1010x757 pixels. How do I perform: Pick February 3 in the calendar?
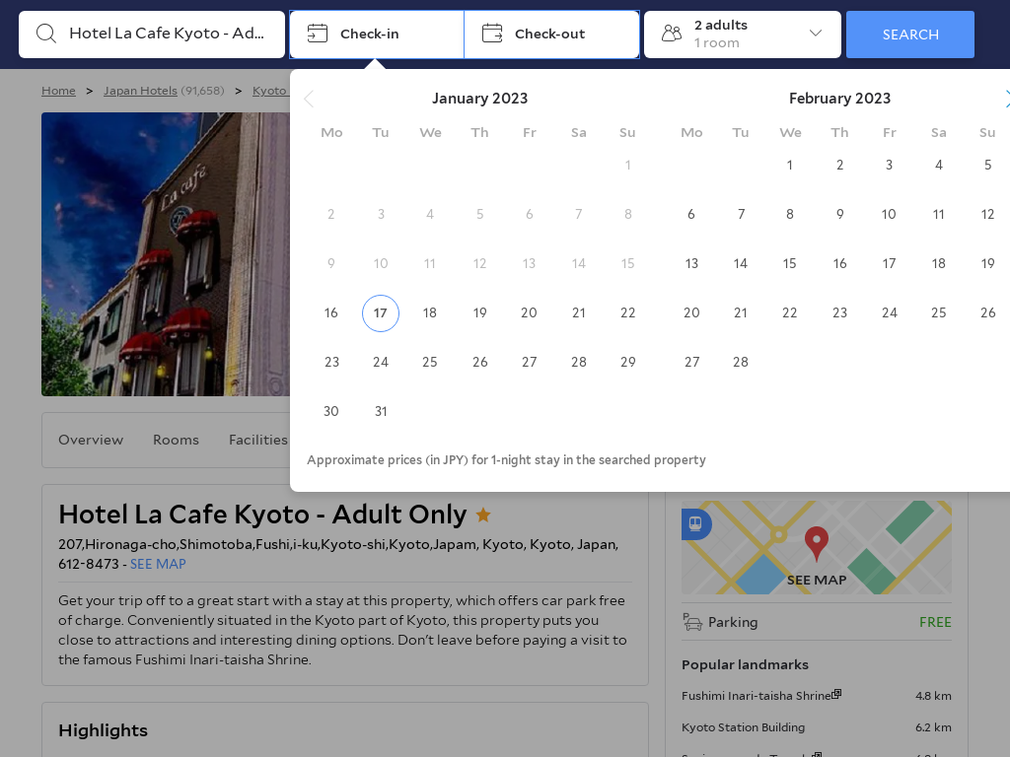click(889, 165)
